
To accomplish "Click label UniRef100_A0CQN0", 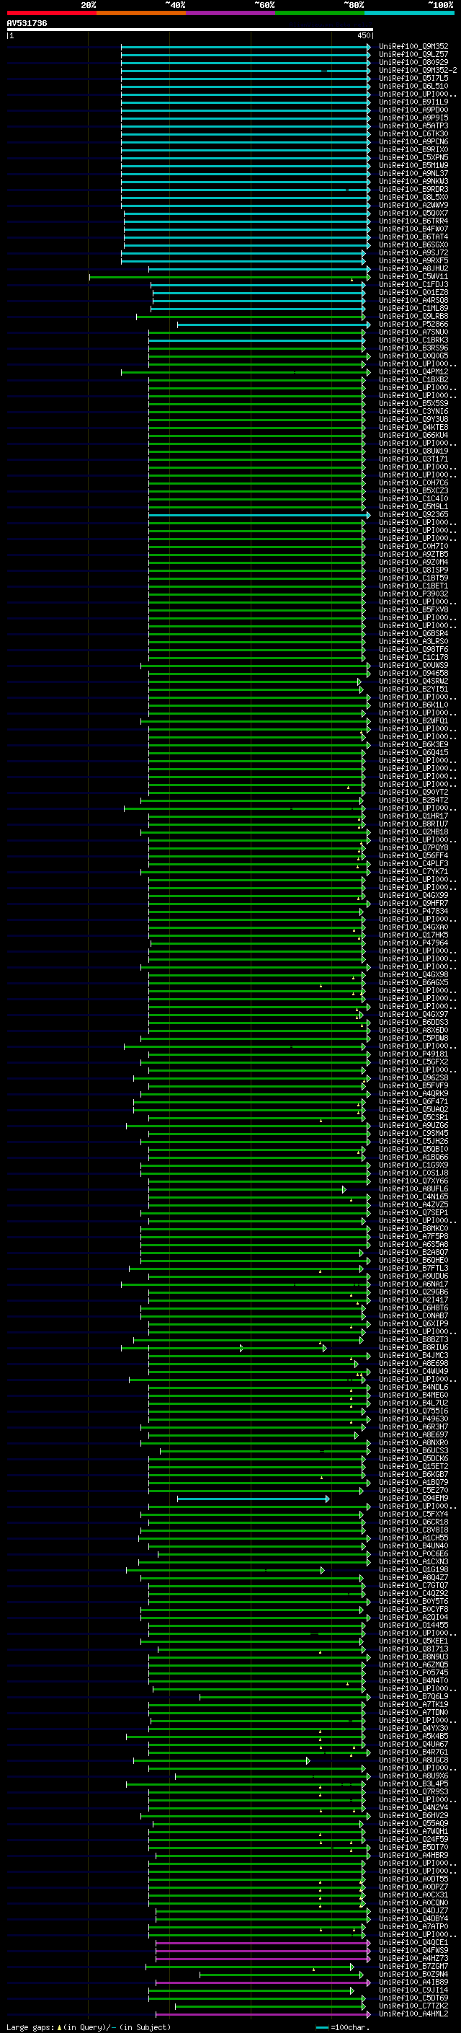I will point(413,1902).
